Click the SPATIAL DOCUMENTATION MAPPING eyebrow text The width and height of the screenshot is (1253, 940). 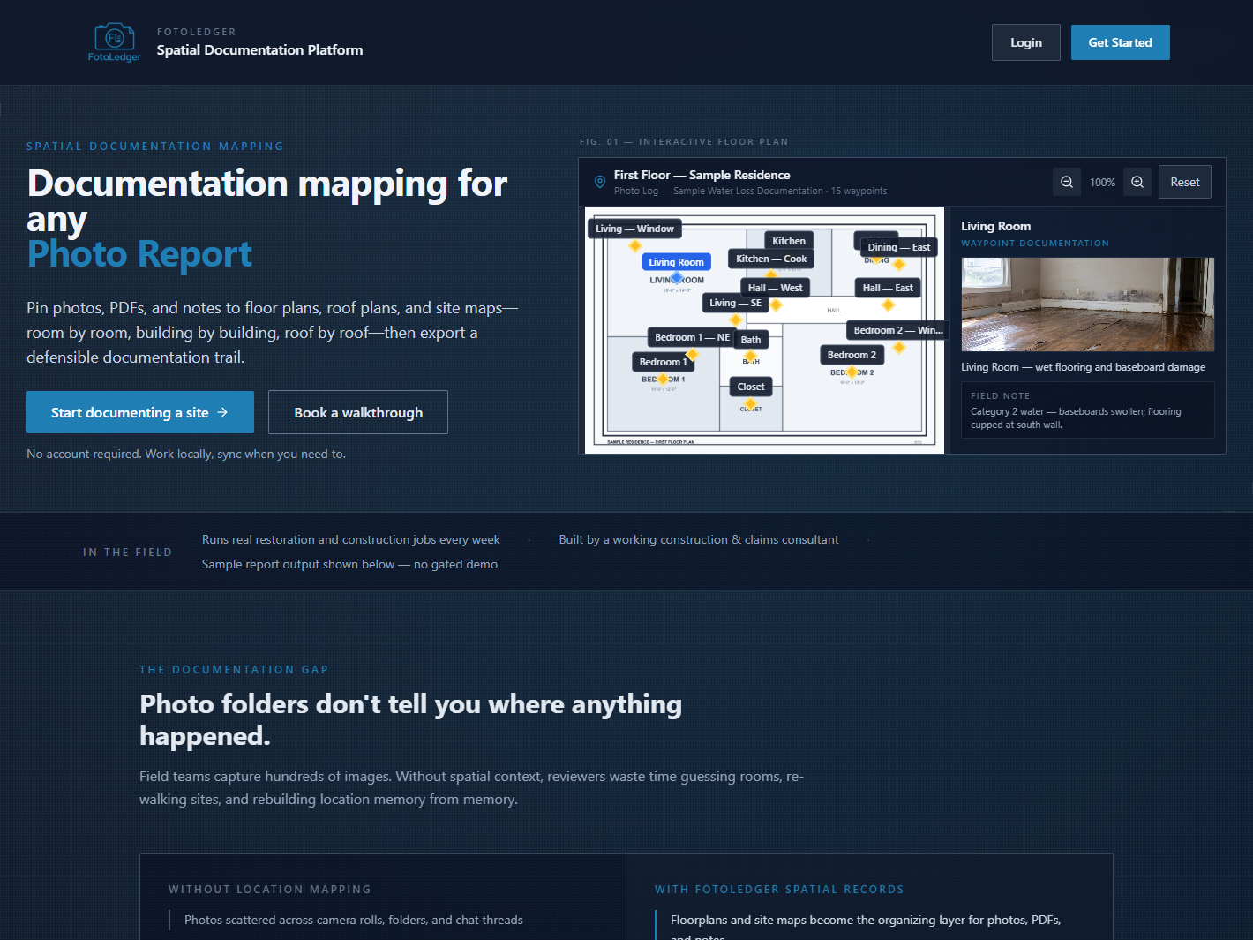coord(155,147)
